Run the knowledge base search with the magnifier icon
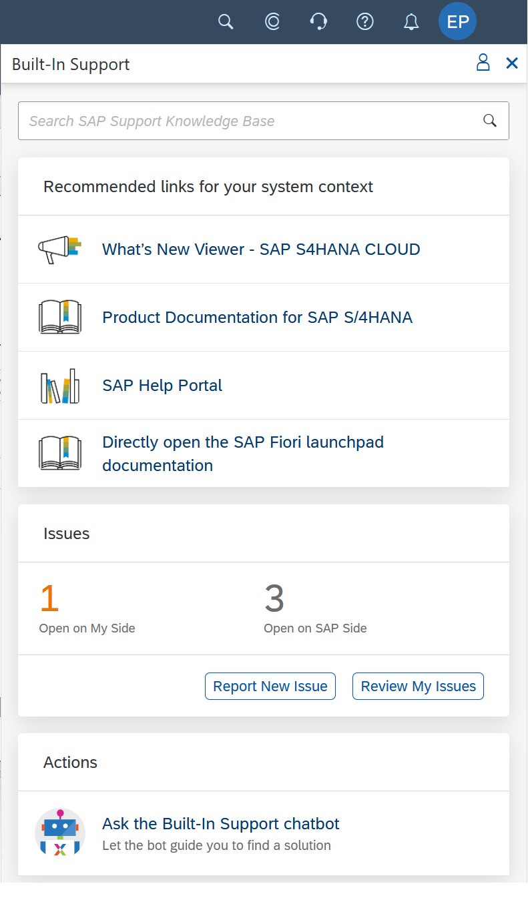This screenshot has width=528, height=902. (x=490, y=121)
